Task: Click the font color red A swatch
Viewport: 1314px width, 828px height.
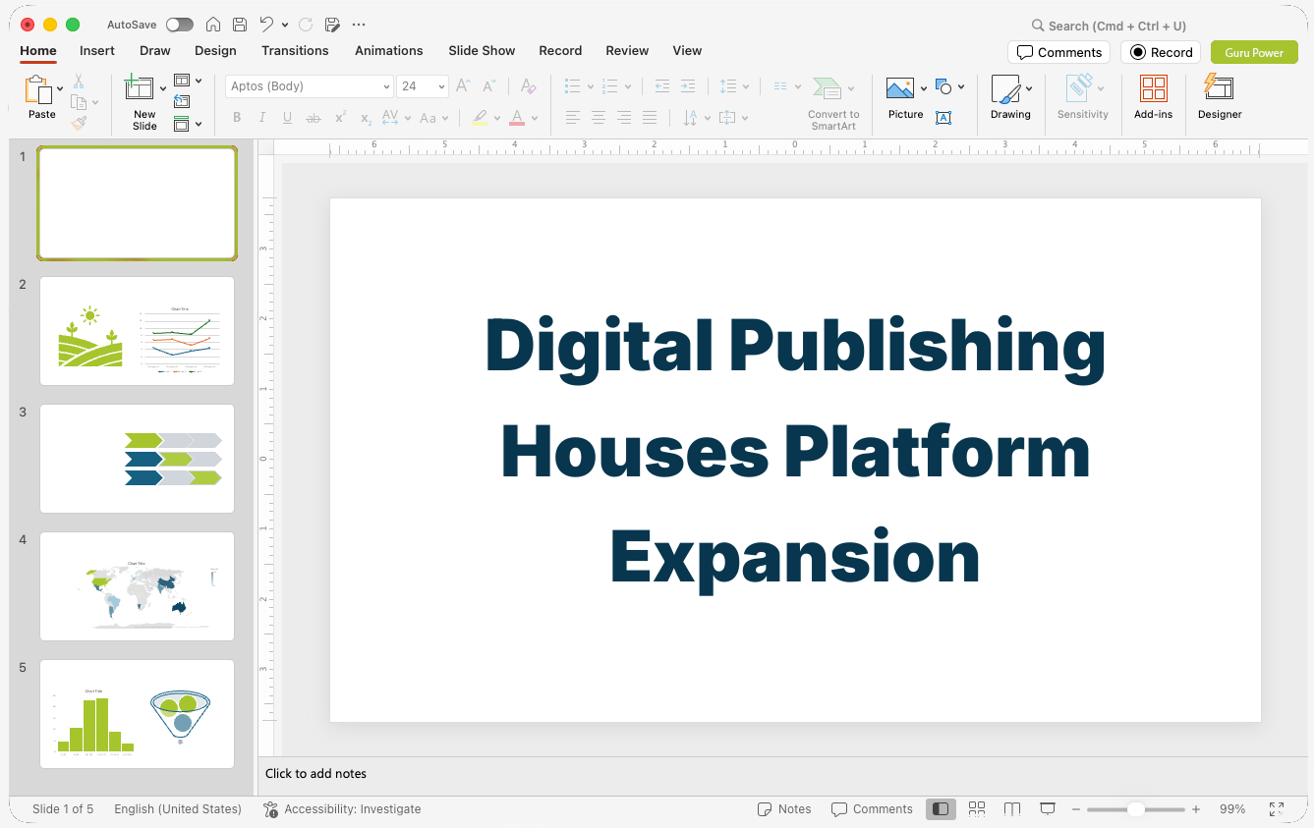Action: tap(517, 118)
